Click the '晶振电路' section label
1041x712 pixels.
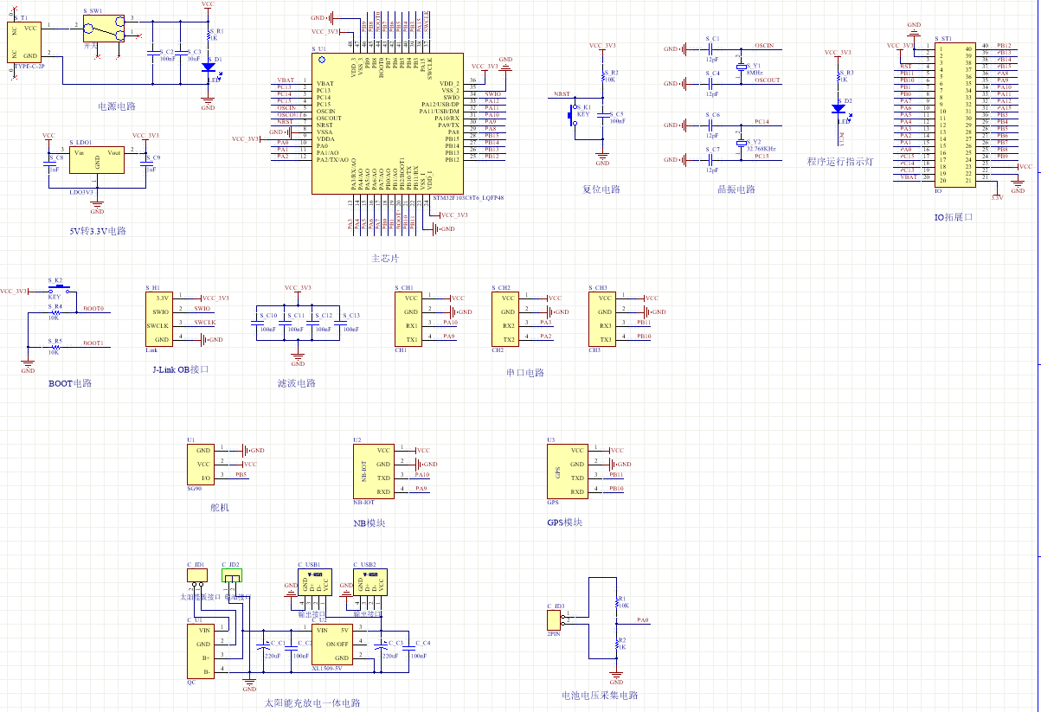(x=736, y=189)
